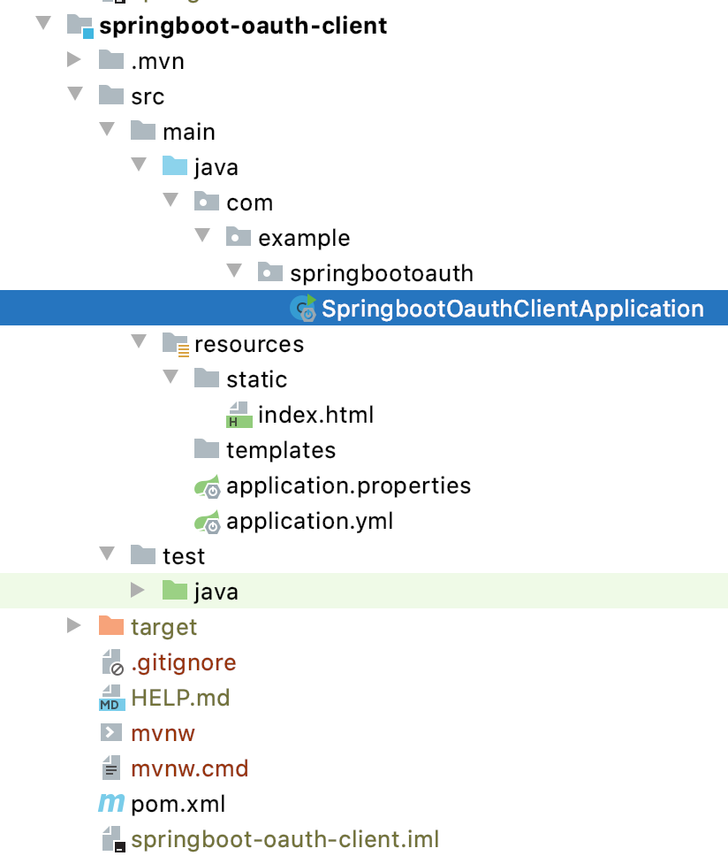Viewport: 728px width, 856px height.
Task: Click the shell script icon beside mvnw
Action: [111, 733]
